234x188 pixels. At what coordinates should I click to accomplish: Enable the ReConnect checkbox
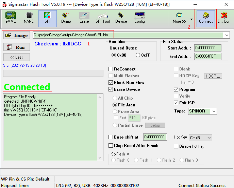111,69
